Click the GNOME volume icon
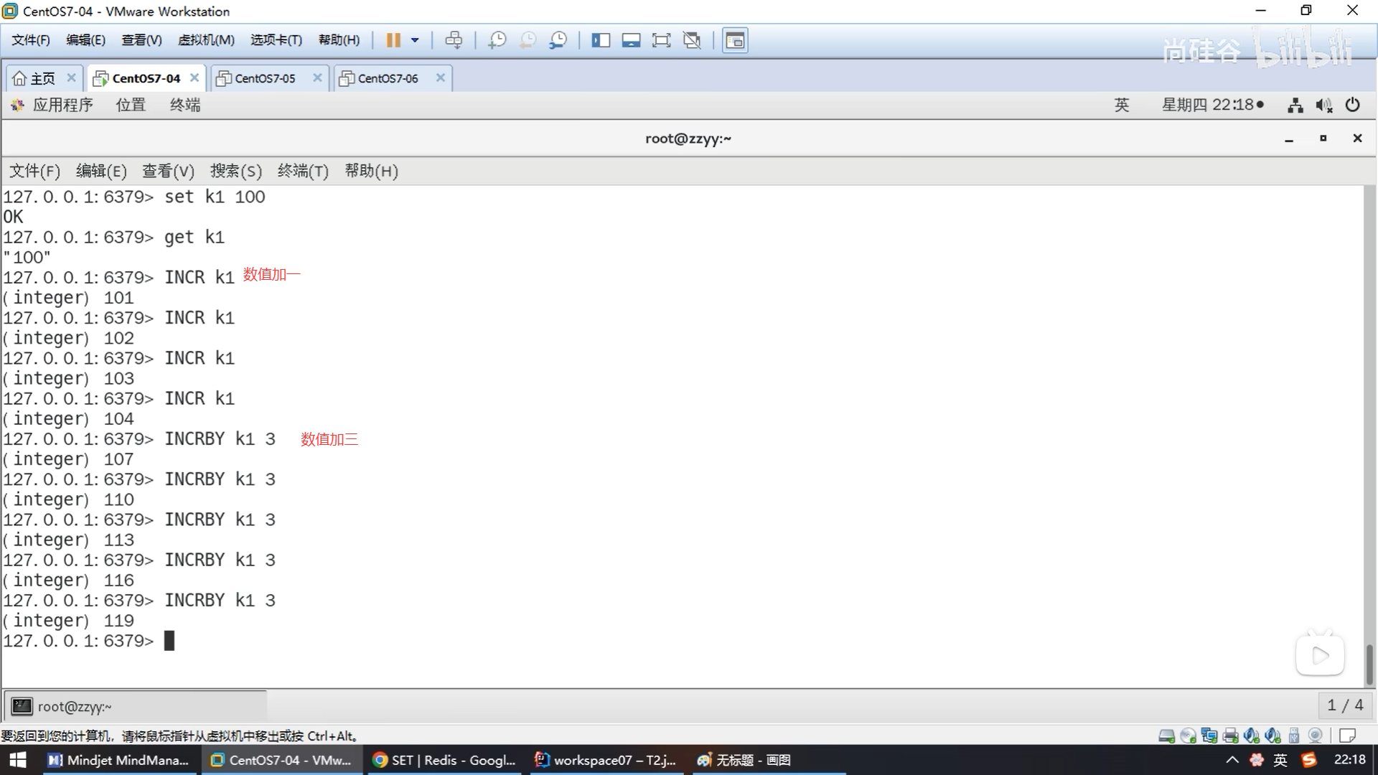This screenshot has height=775, width=1378. coord(1323,105)
